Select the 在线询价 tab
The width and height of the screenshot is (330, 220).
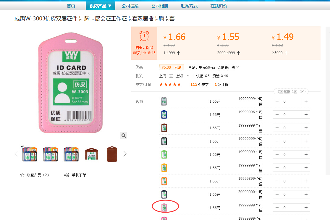pyautogui.click(x=219, y=6)
